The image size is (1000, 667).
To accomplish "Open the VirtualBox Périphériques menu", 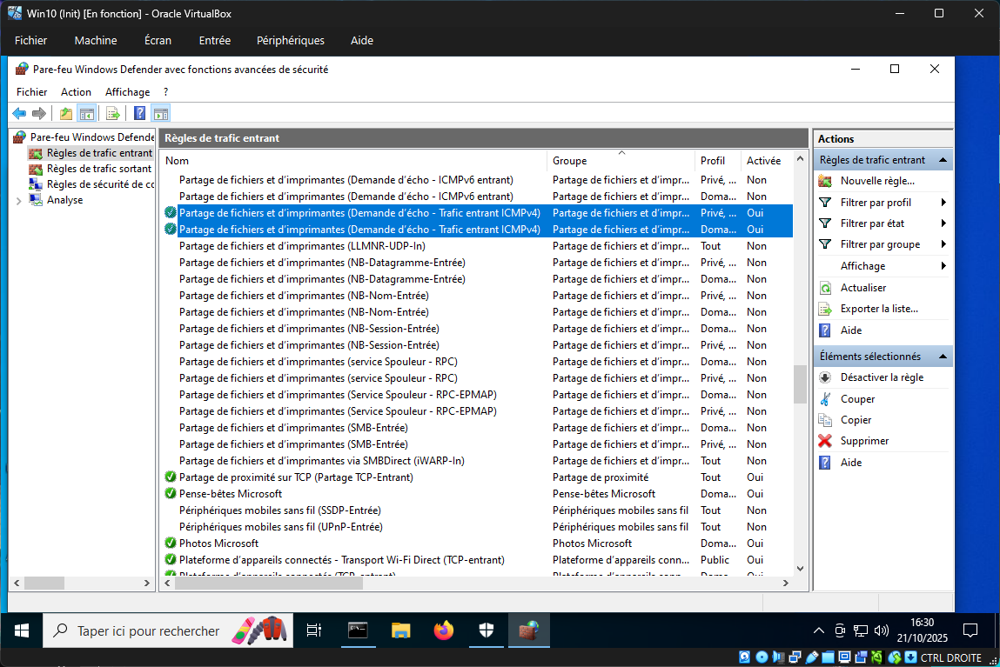I will point(290,41).
